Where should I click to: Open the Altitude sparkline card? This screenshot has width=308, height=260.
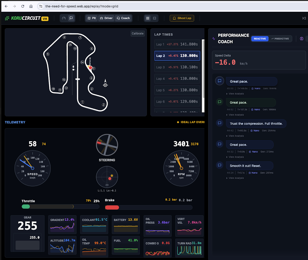click(62, 245)
